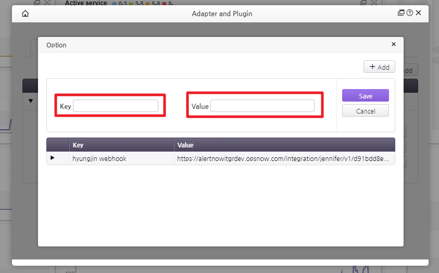The width and height of the screenshot is (439, 273).
Task: Select the hyungjin webhook key cell
Action: click(121, 158)
